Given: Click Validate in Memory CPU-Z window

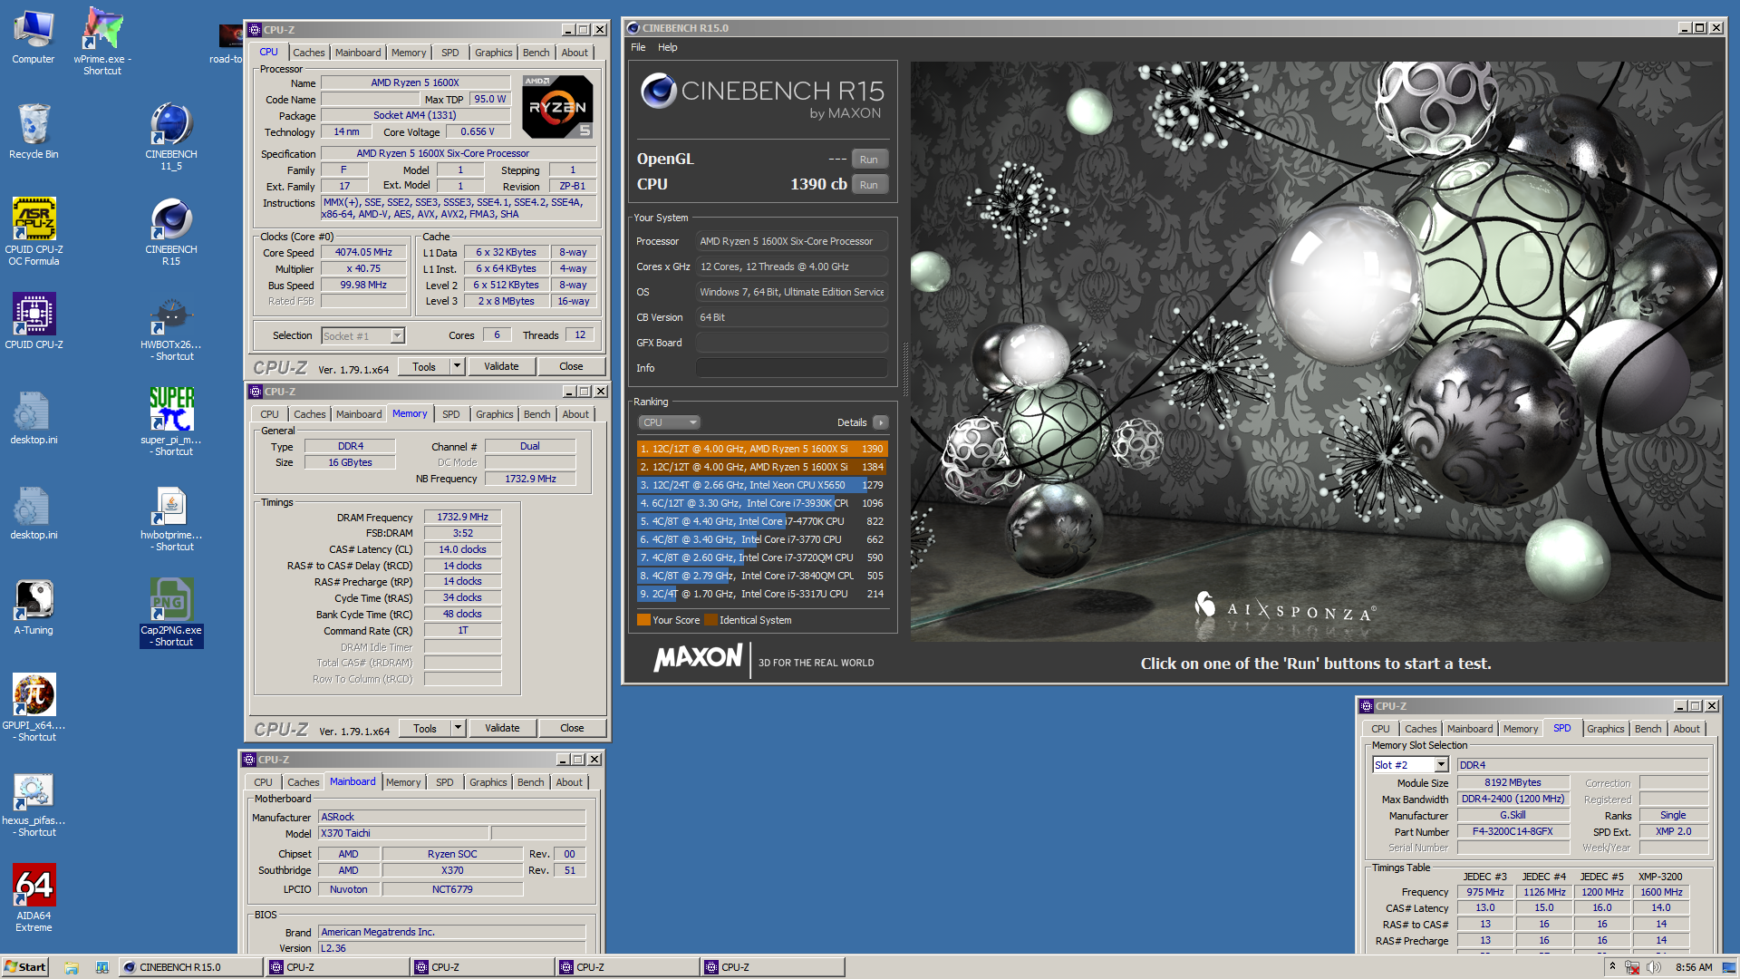Looking at the screenshot, I should point(502,728).
